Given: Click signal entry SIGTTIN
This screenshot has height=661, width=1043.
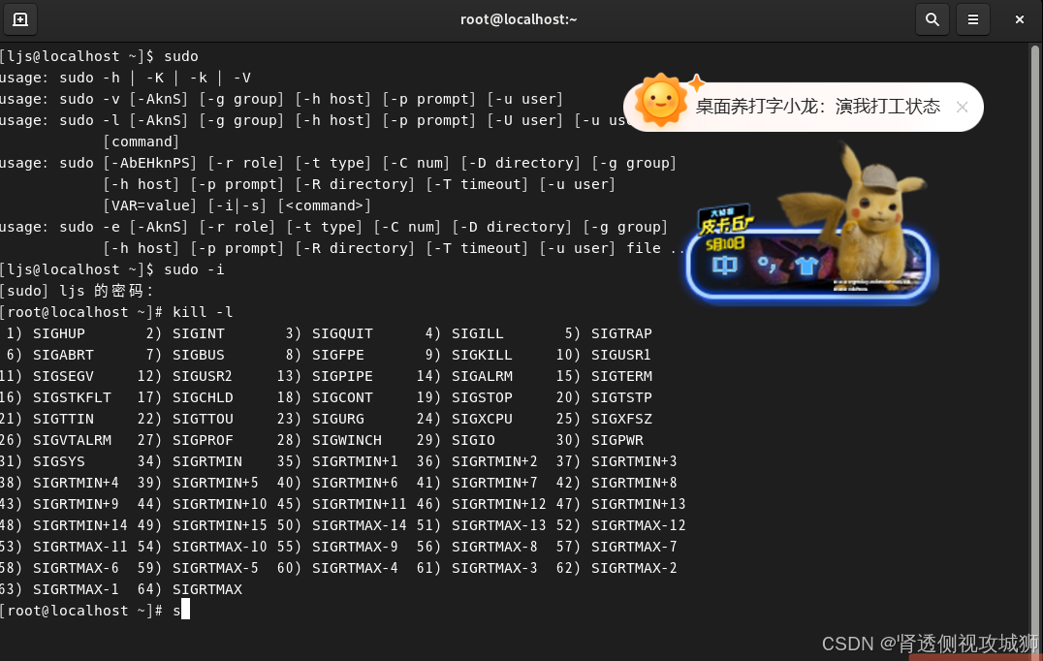Looking at the screenshot, I should coord(63,419).
